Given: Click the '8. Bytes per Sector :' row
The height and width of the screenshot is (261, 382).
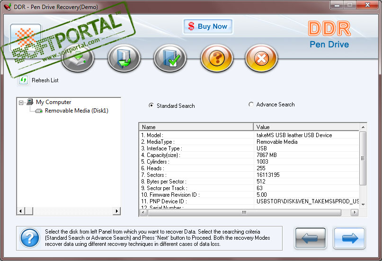Looking at the screenshot, I should 249,182.
